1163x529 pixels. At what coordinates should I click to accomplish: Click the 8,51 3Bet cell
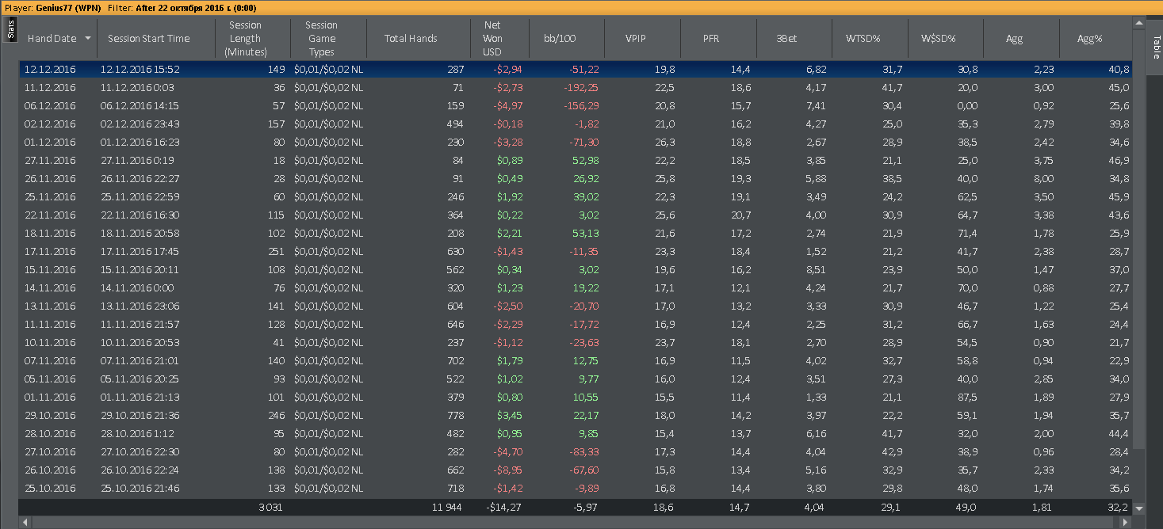[x=817, y=270]
